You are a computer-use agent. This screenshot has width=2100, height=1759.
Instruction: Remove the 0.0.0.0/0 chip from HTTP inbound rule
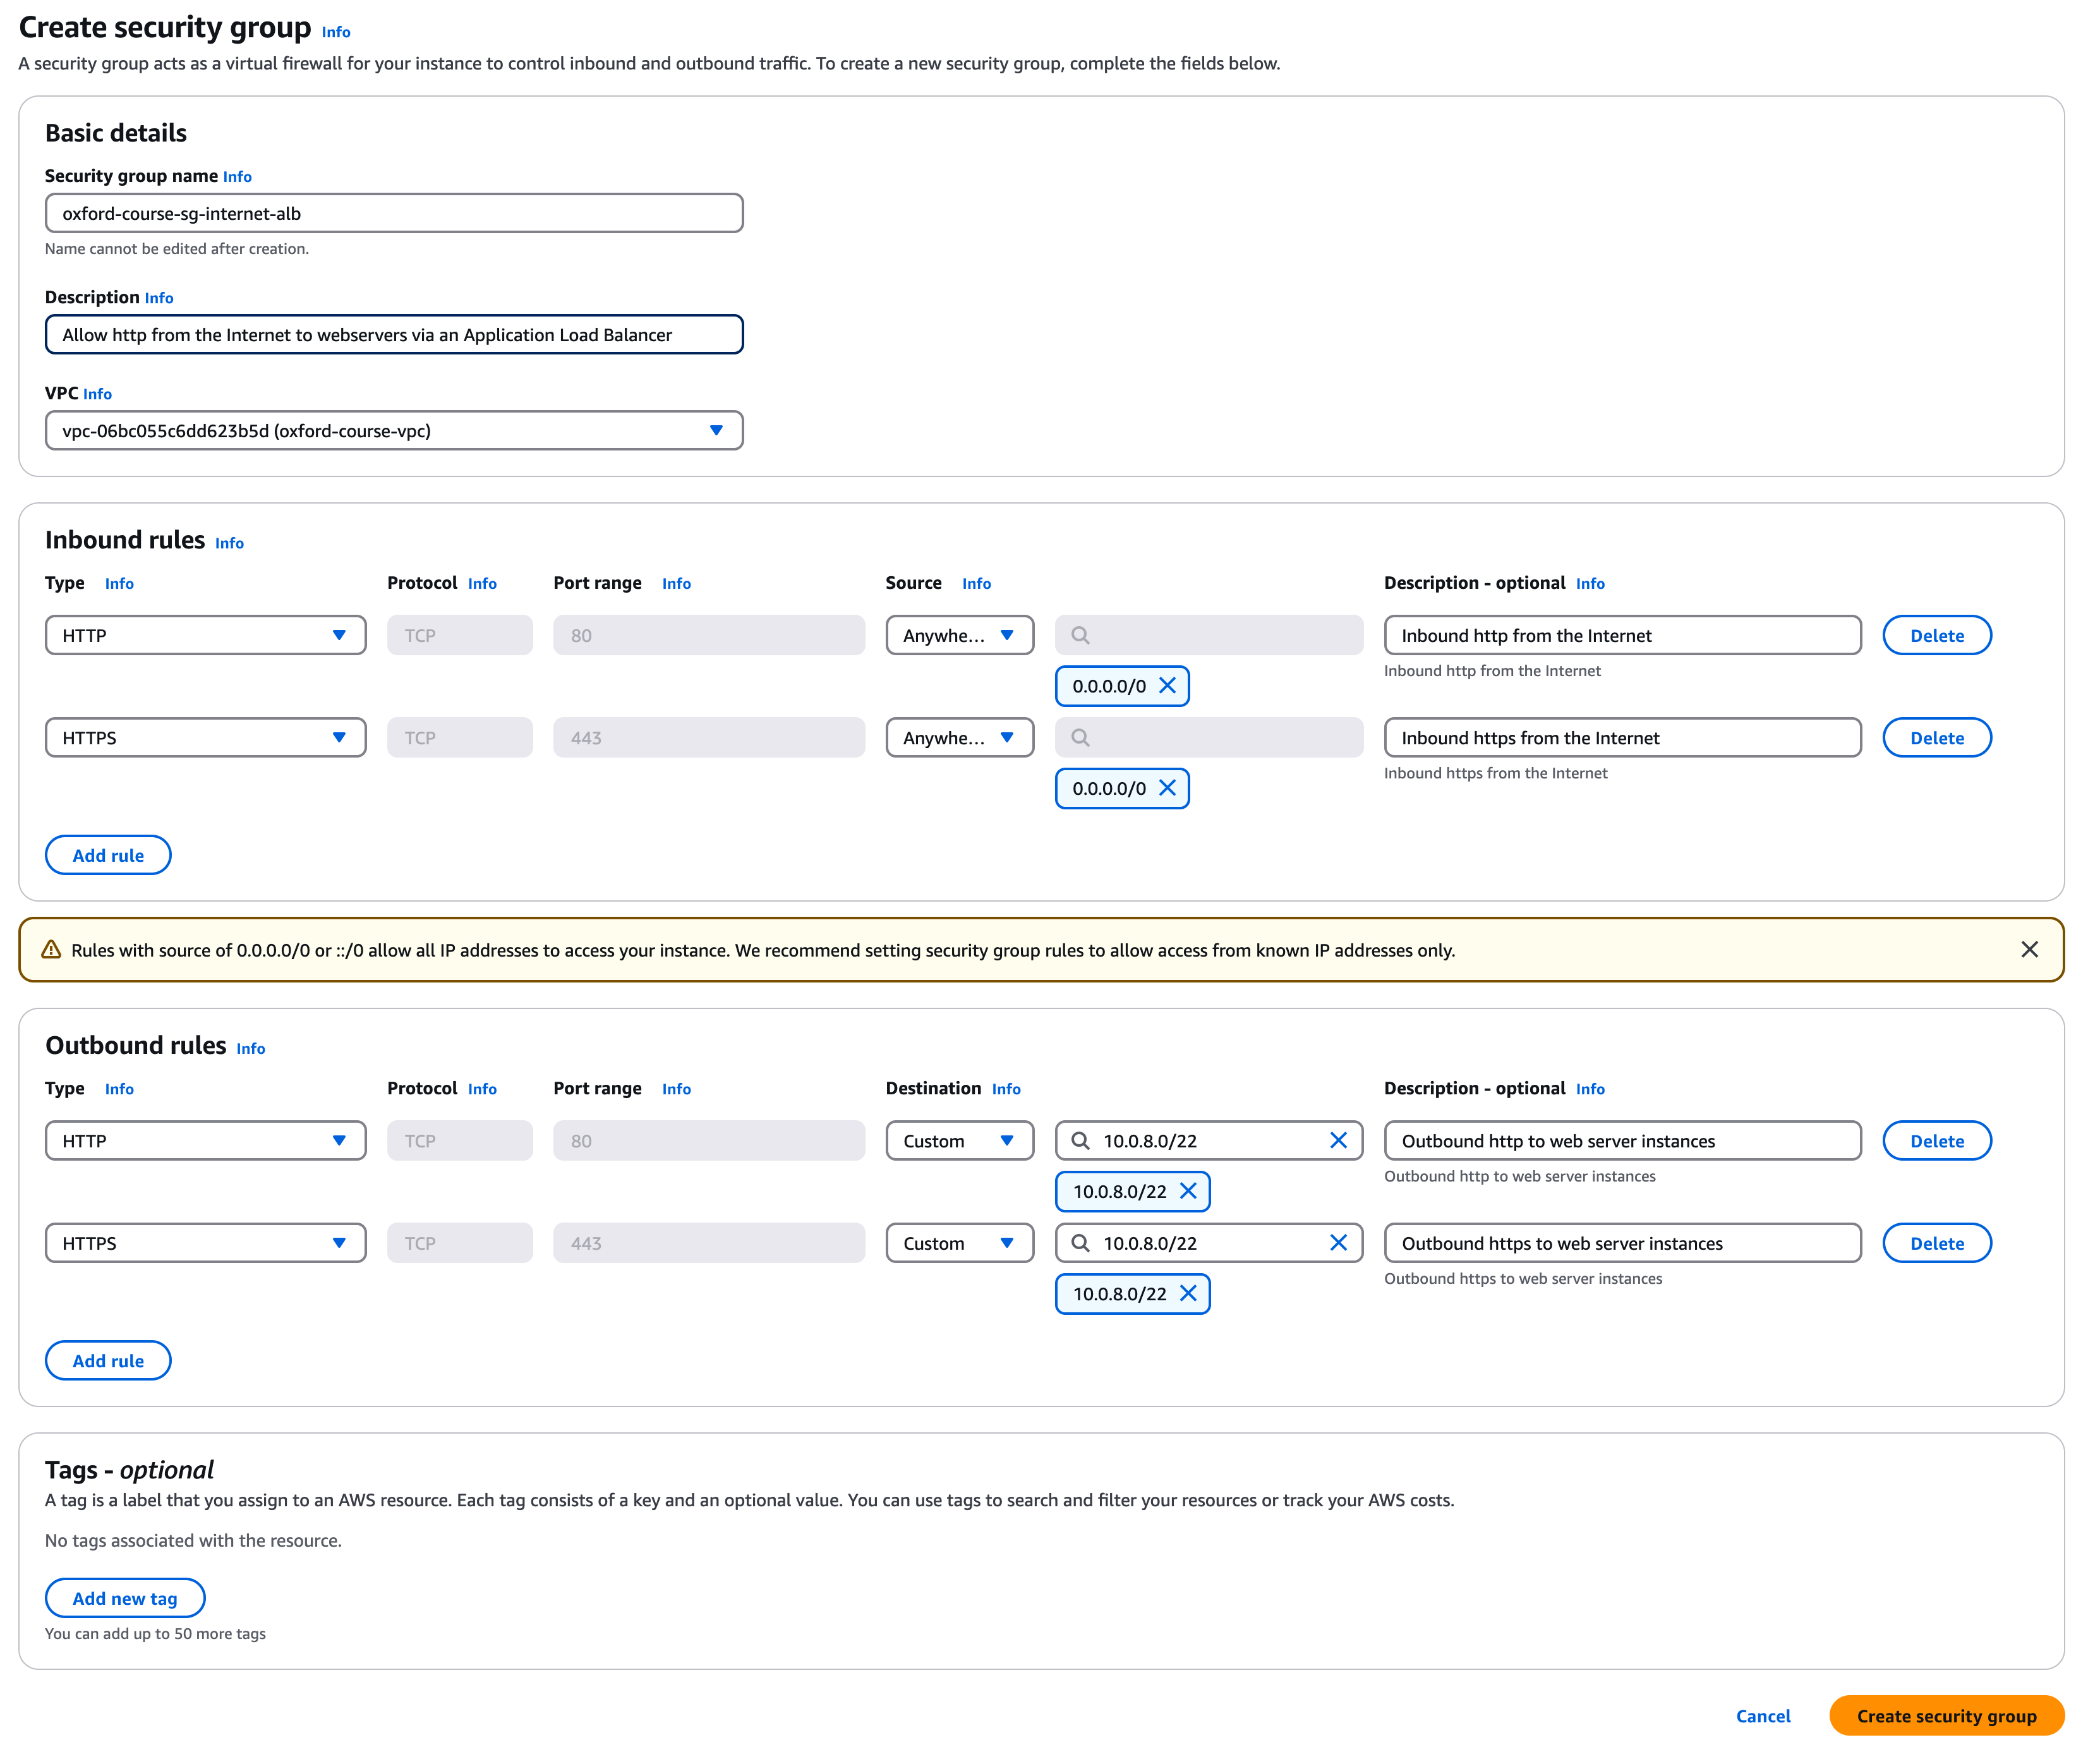click(1167, 686)
